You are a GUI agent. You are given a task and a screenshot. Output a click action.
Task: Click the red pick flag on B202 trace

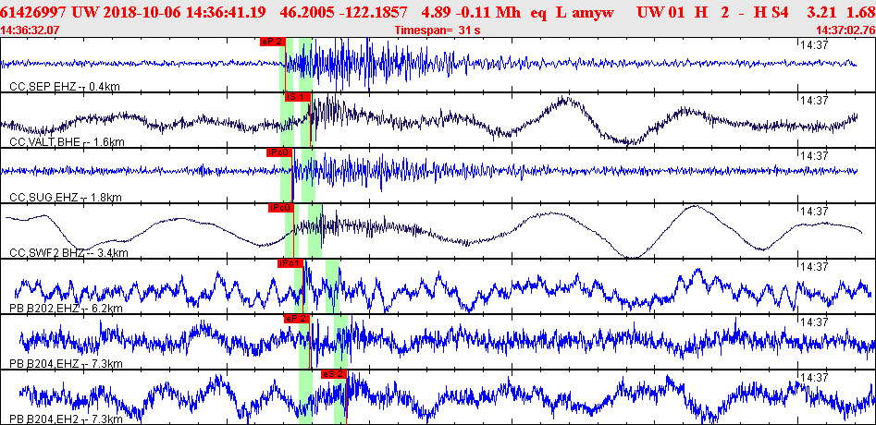290,263
